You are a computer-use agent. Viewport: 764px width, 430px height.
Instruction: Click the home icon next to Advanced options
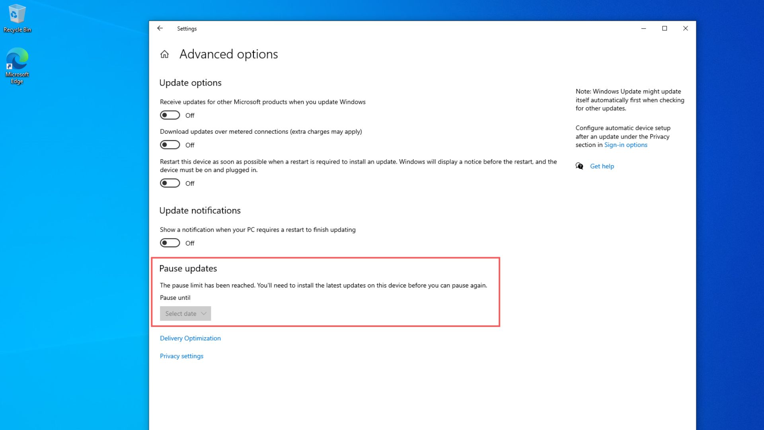tap(165, 54)
